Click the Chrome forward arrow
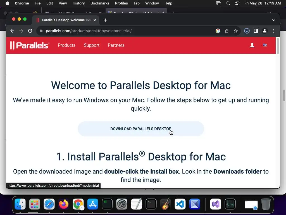Image resolution: width=286 pixels, height=215 pixels. click(21, 31)
